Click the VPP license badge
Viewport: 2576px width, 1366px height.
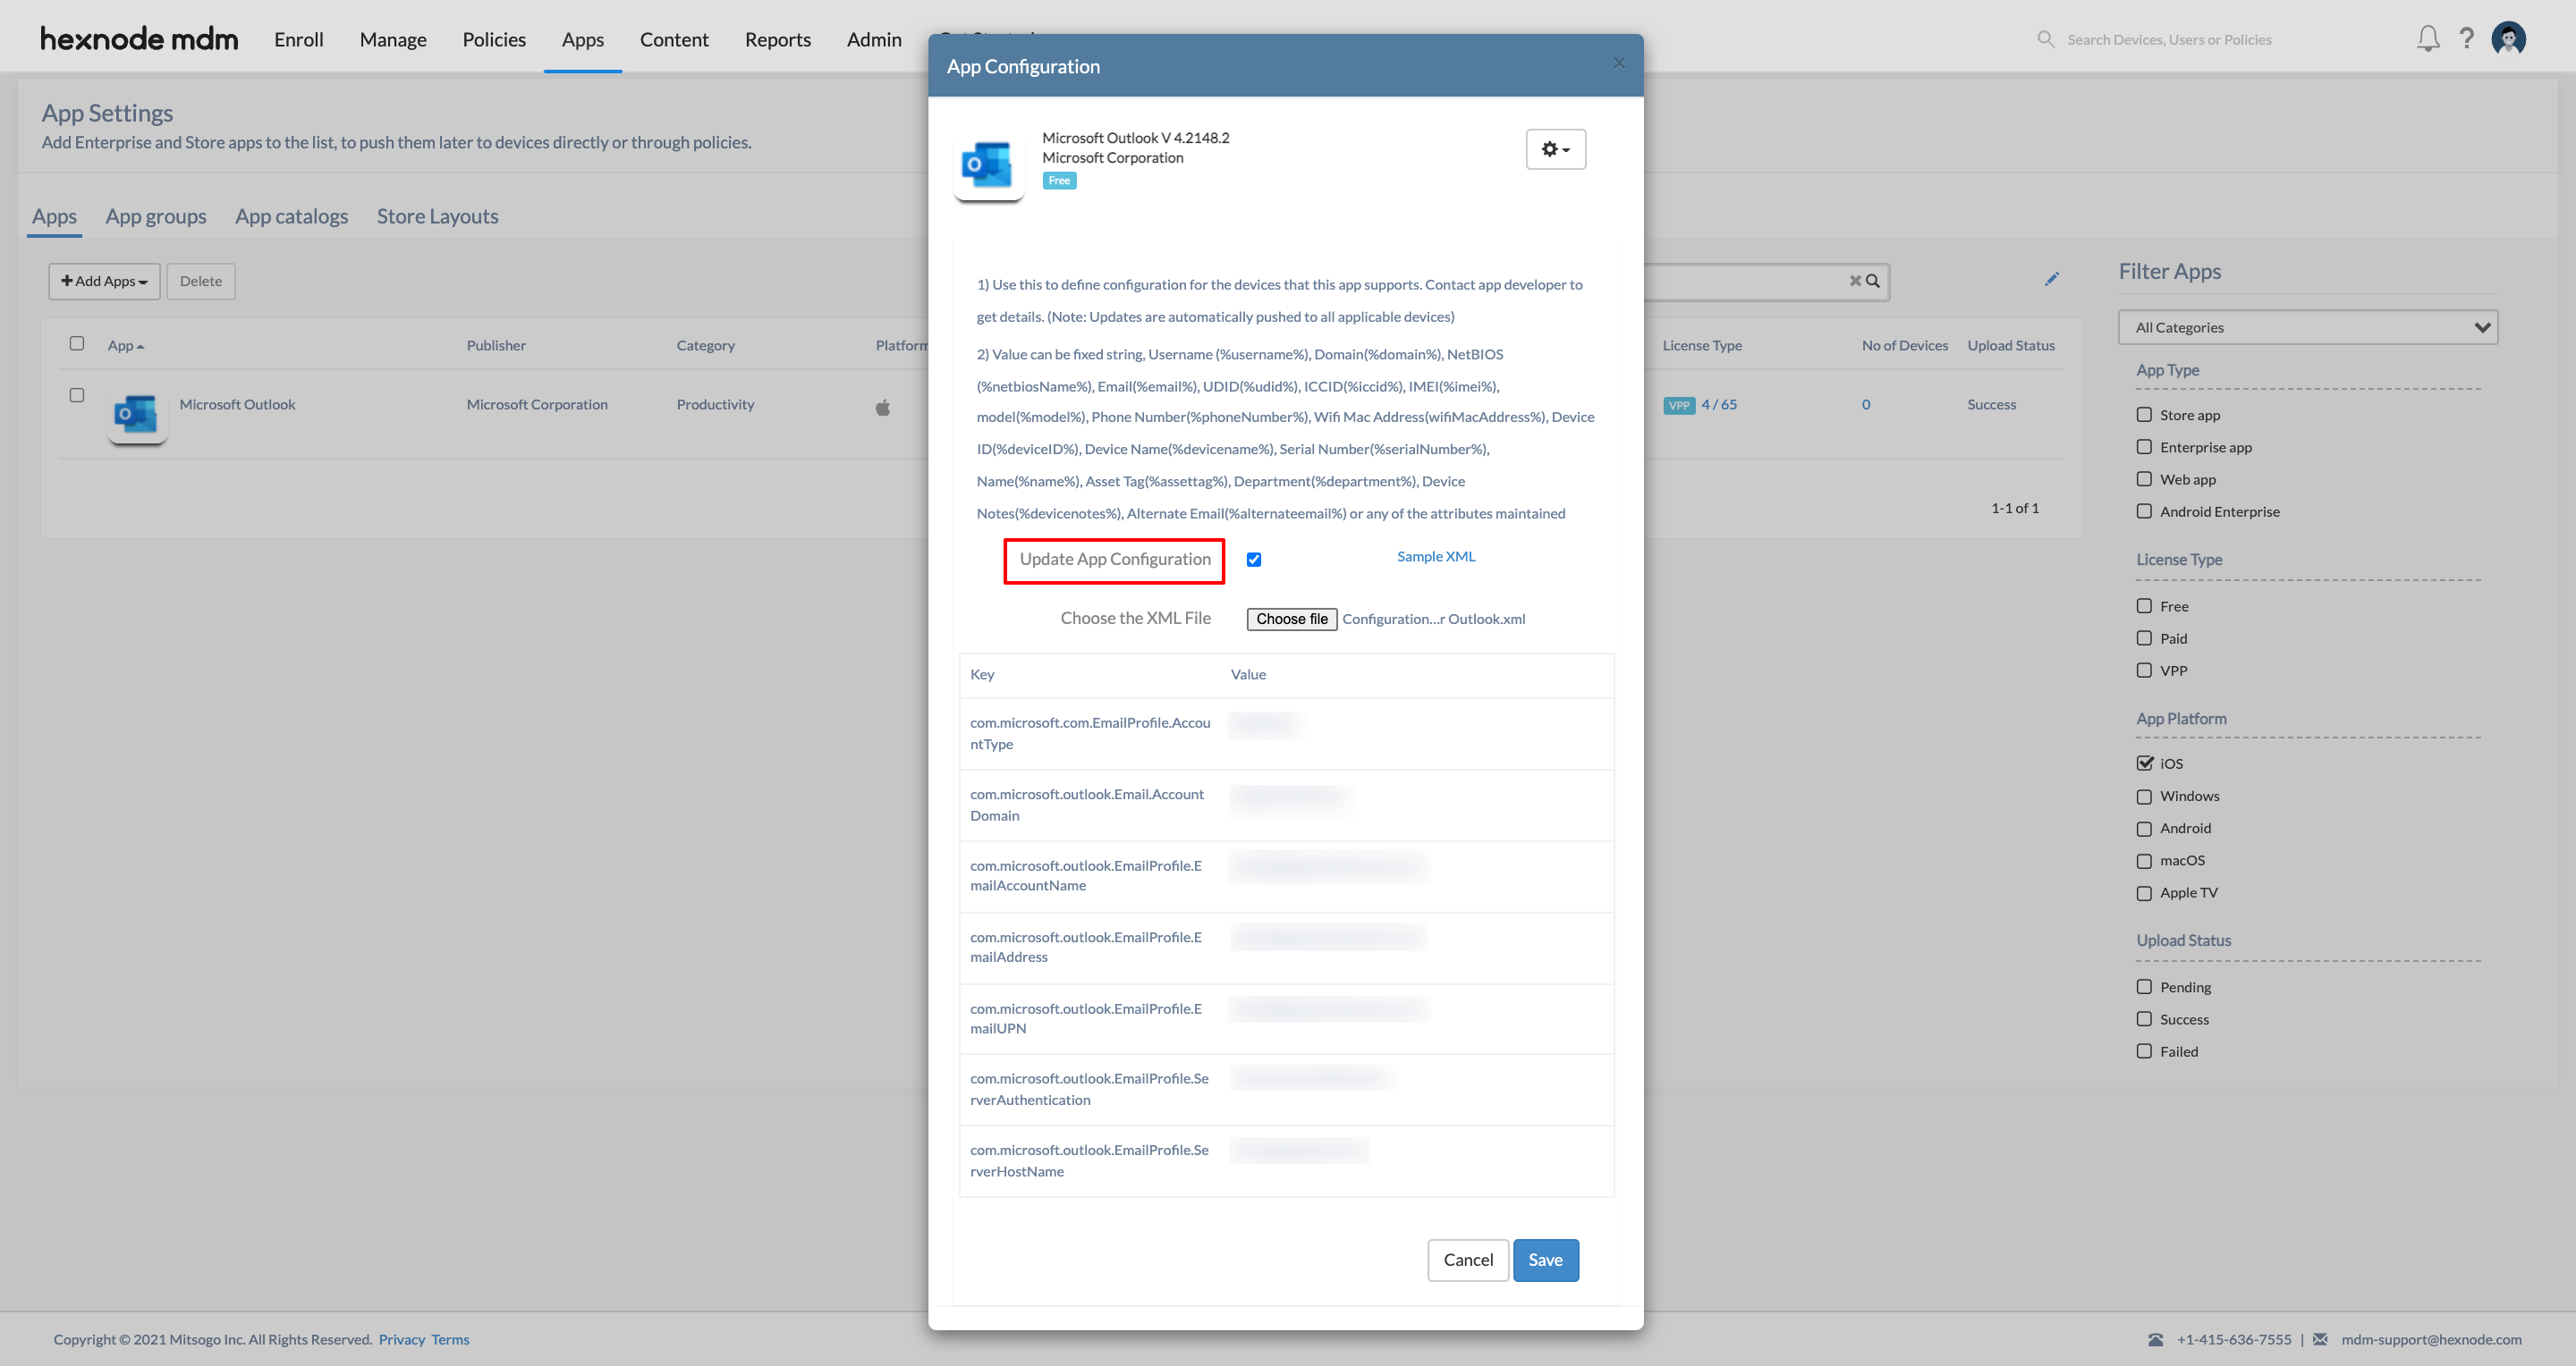pyautogui.click(x=1679, y=406)
